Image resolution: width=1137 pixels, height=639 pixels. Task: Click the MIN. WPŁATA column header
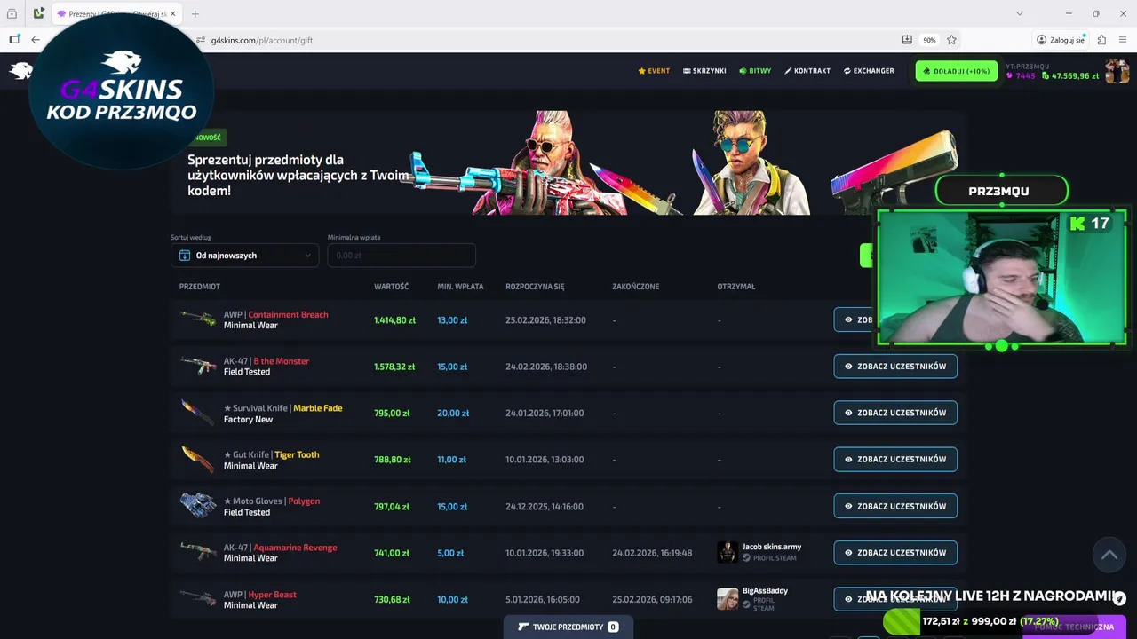pos(460,287)
